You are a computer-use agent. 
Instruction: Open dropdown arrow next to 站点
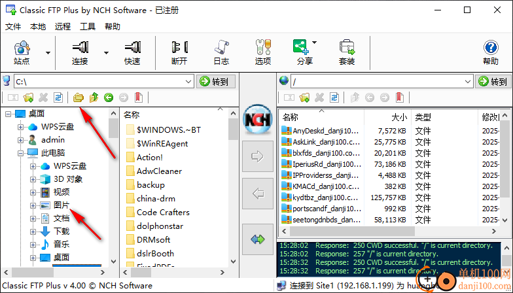click(48, 53)
